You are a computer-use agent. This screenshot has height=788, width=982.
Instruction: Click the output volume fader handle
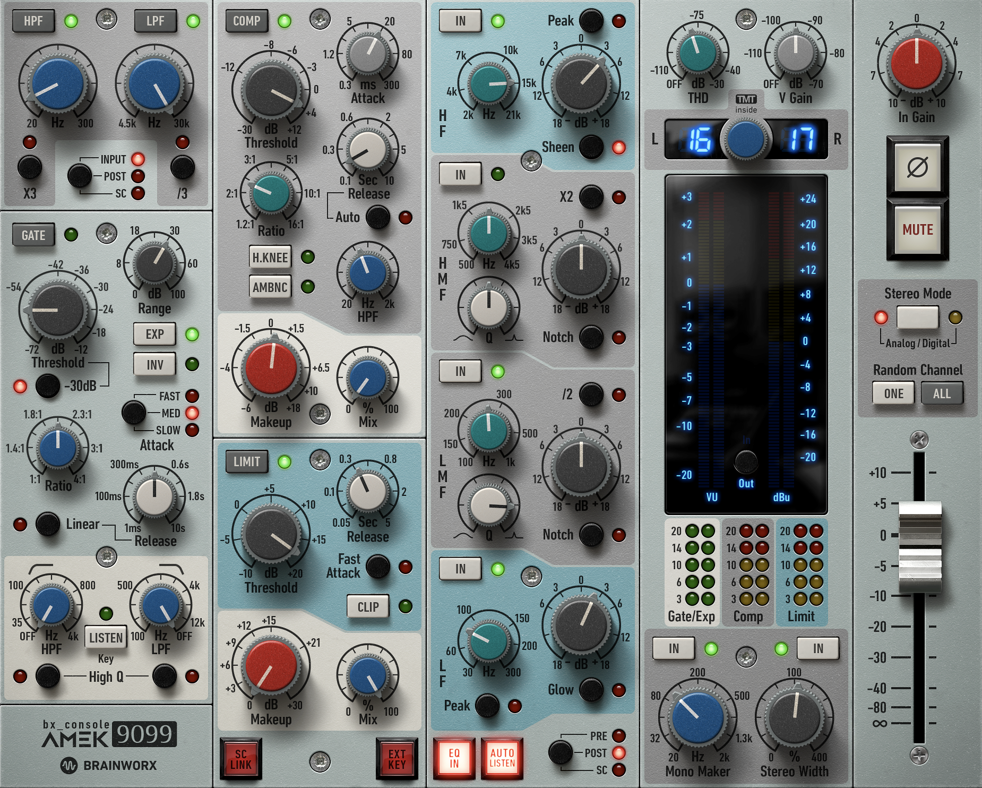[x=919, y=547]
